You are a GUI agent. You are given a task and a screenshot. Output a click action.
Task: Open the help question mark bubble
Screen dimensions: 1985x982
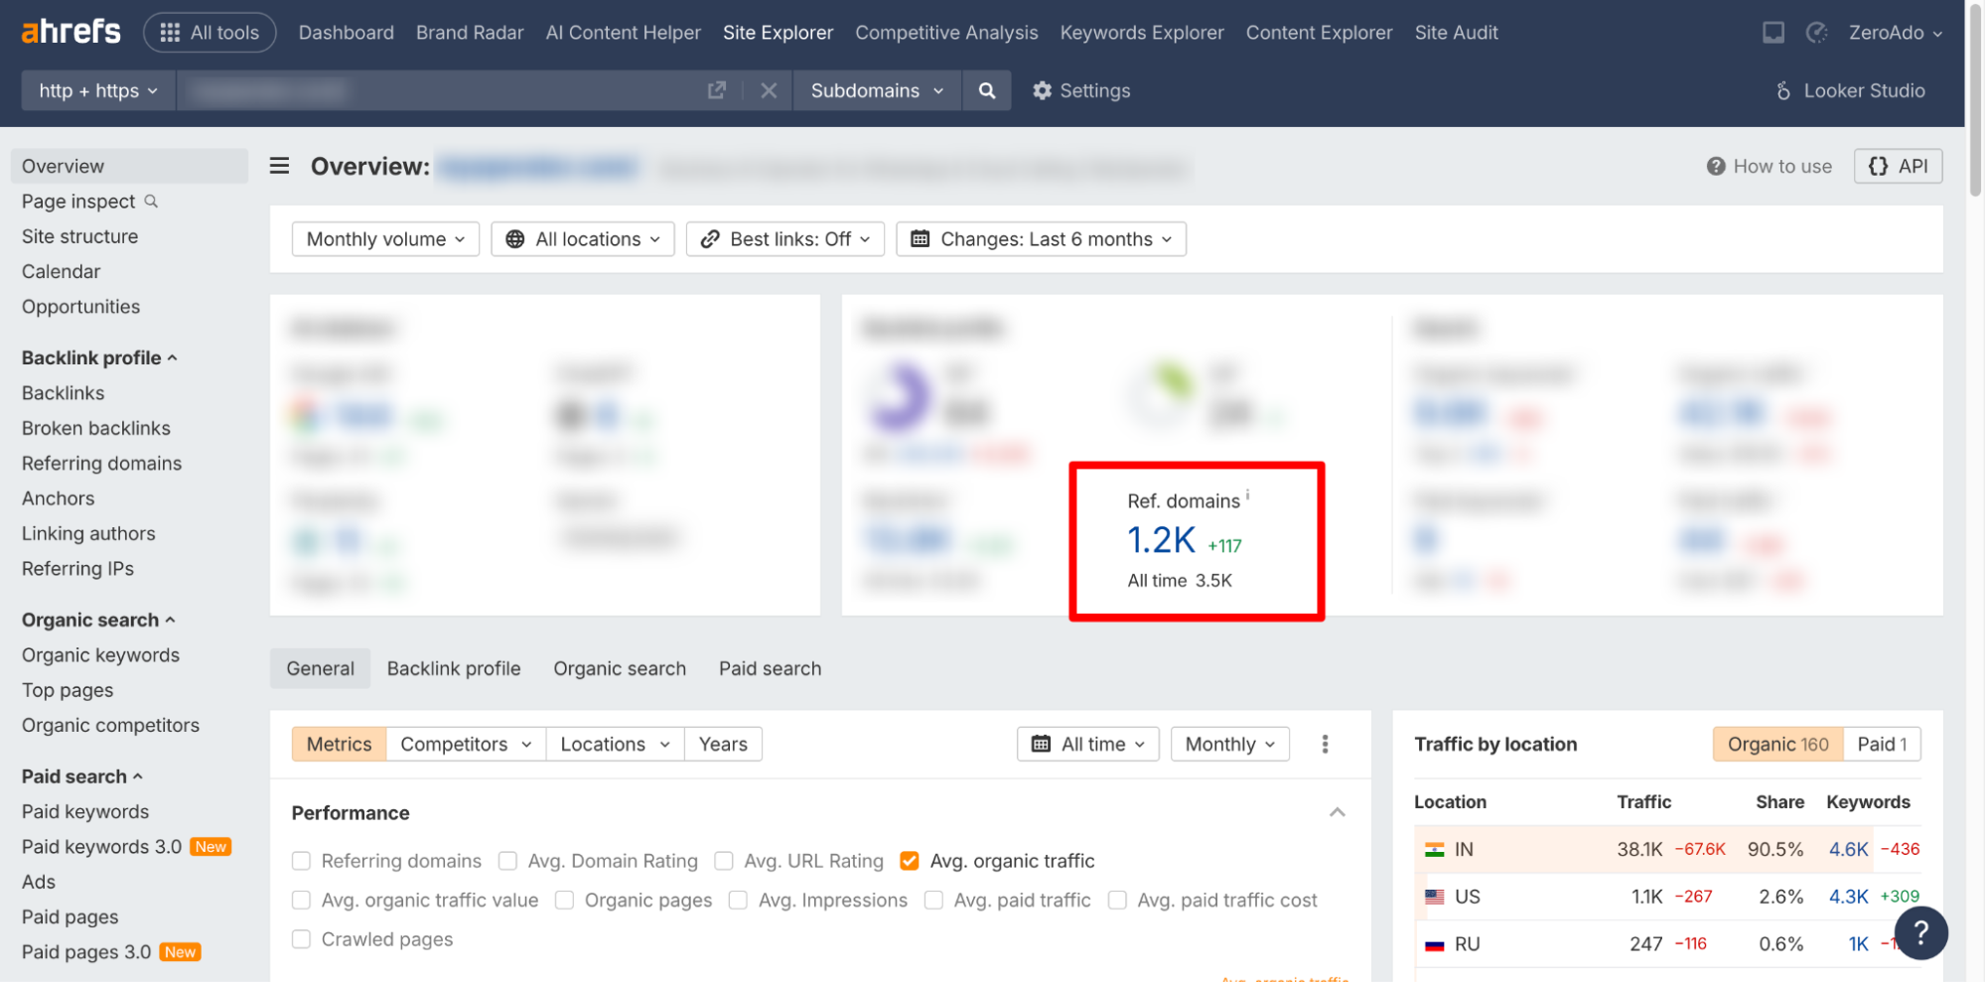point(1920,932)
